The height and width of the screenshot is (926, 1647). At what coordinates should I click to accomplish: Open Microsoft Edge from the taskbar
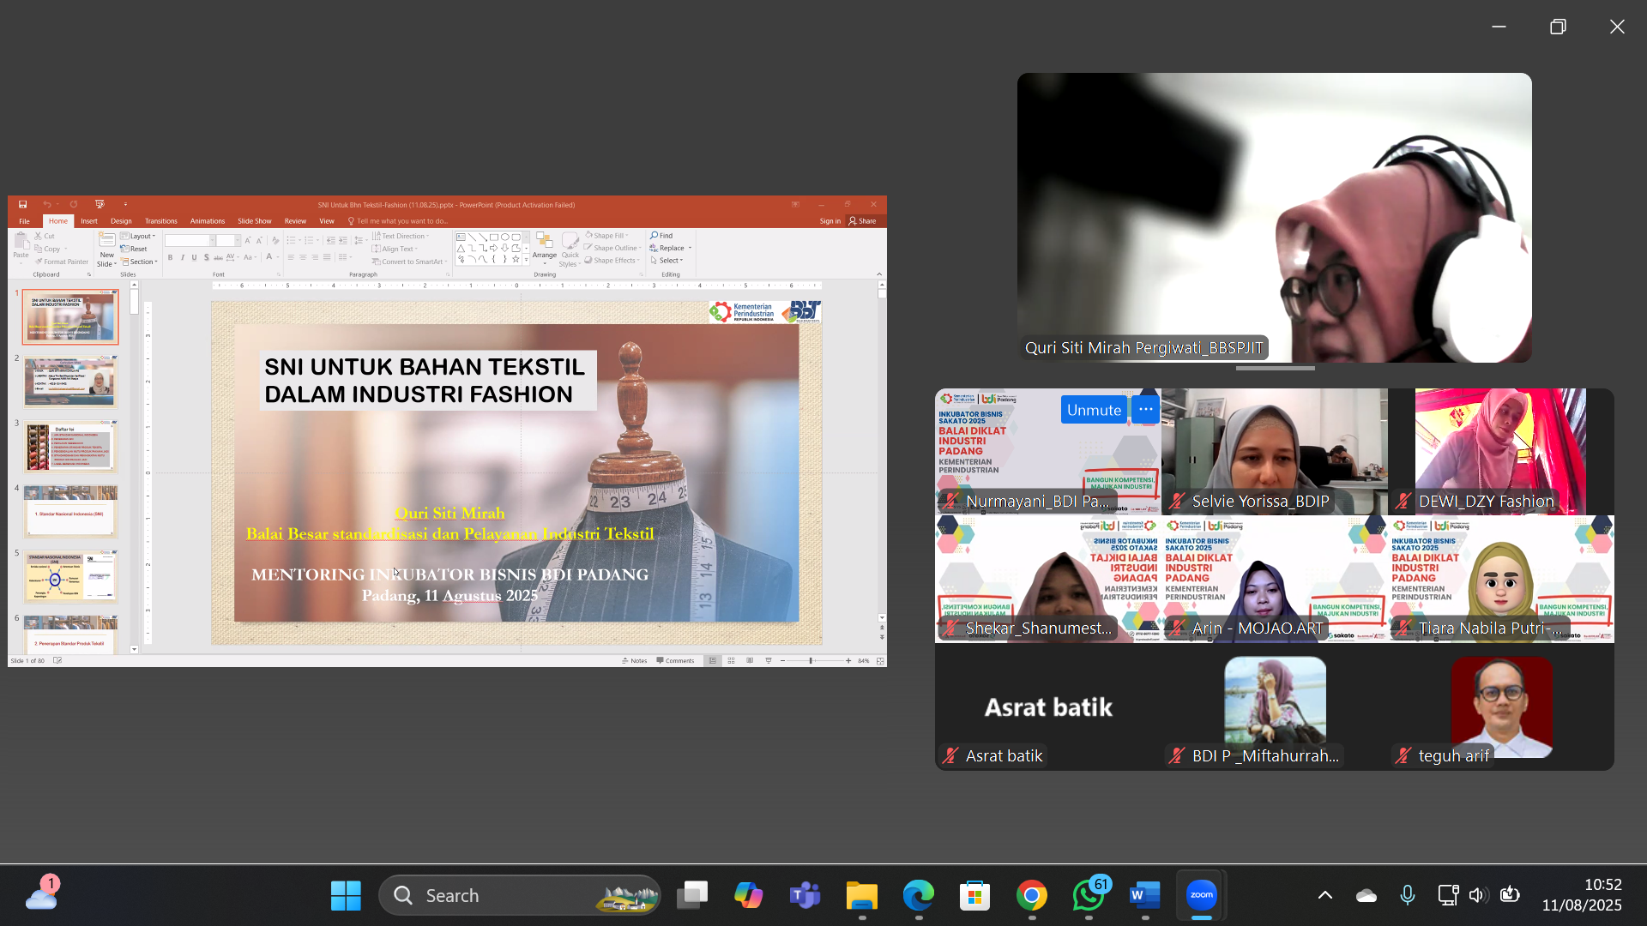click(918, 895)
